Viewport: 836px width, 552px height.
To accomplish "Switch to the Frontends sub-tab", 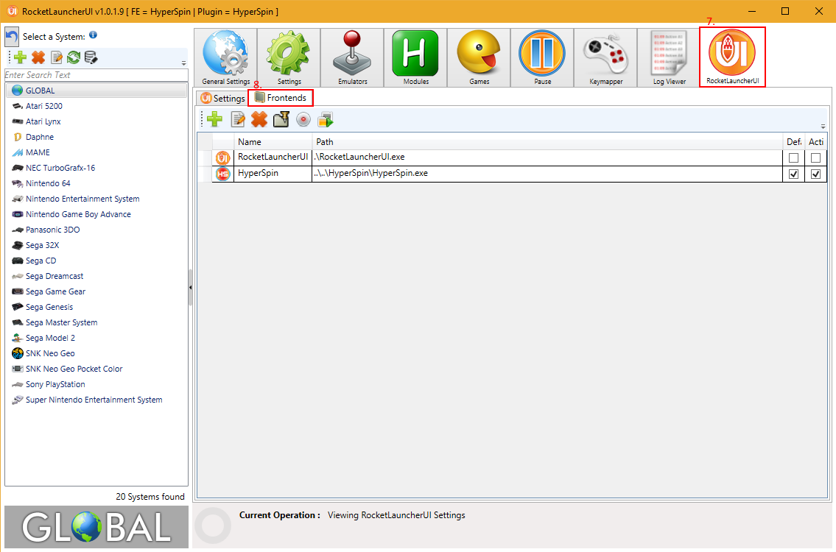I will point(281,98).
